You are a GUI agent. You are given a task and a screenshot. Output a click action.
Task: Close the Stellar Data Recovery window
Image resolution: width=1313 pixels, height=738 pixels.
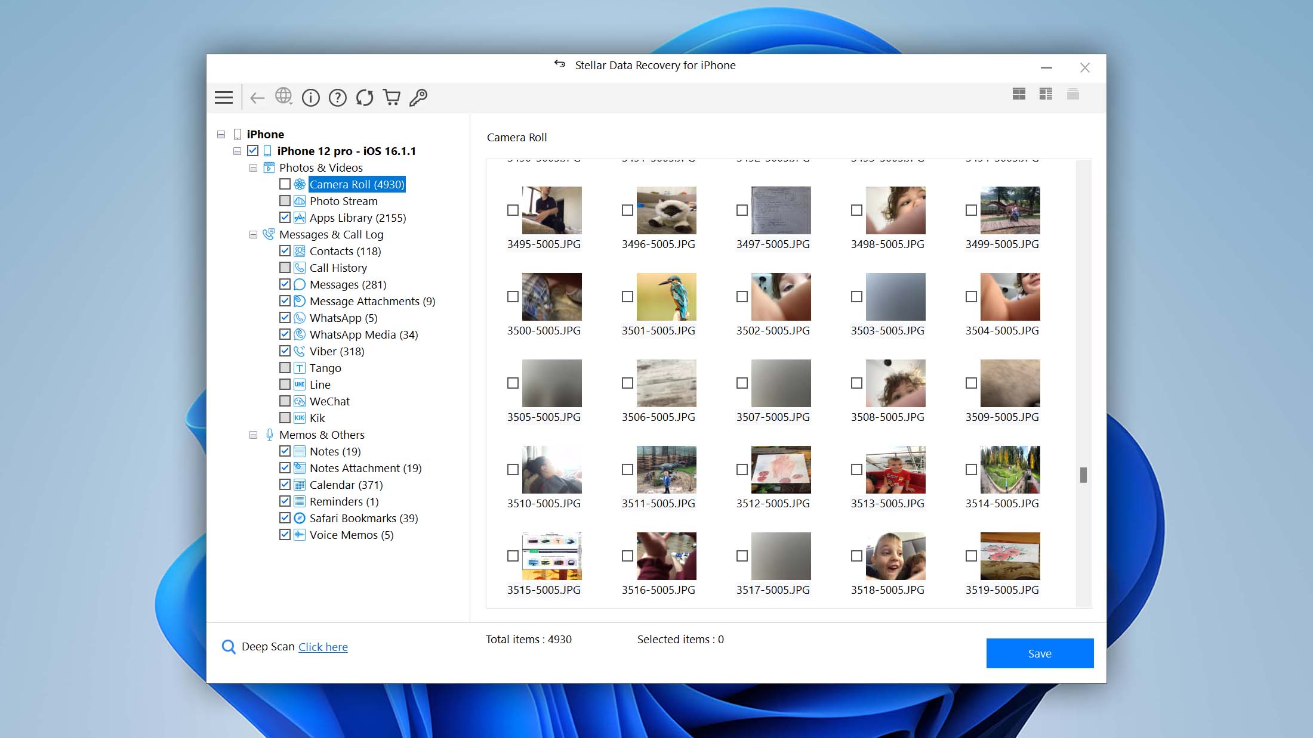tap(1085, 67)
